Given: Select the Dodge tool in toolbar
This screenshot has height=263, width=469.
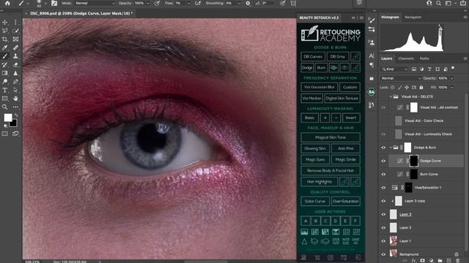Looking at the screenshot, I should click(5, 81).
